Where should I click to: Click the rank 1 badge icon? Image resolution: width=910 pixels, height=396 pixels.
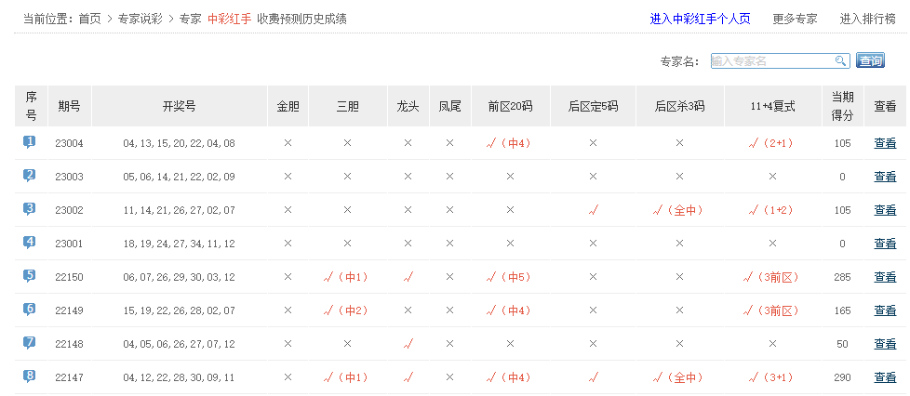point(30,142)
